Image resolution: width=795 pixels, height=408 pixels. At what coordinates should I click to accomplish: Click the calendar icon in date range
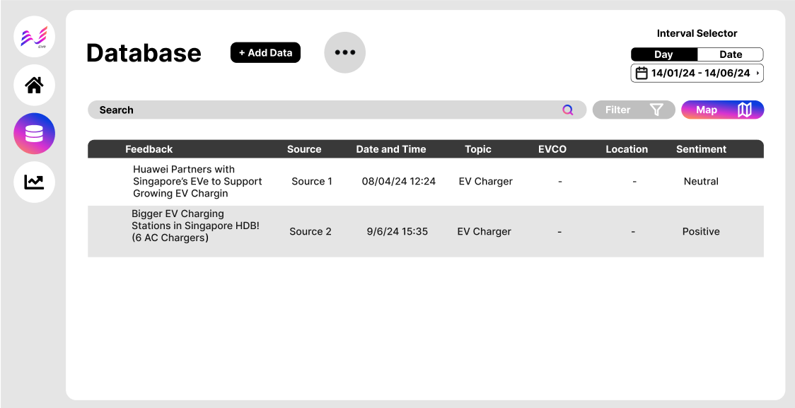click(x=642, y=73)
